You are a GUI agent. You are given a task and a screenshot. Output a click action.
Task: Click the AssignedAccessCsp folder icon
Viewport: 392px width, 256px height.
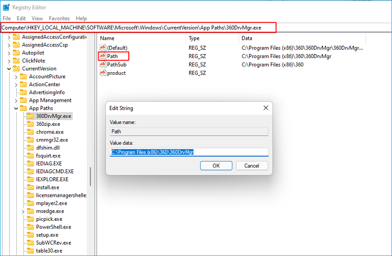[16, 45]
